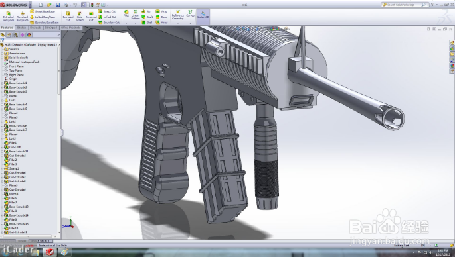
Task: Choose the Swept Boss/Base command
Action: (x=43, y=11)
